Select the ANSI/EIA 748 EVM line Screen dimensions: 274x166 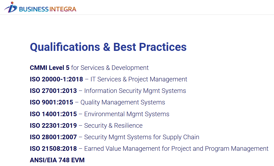57,160
